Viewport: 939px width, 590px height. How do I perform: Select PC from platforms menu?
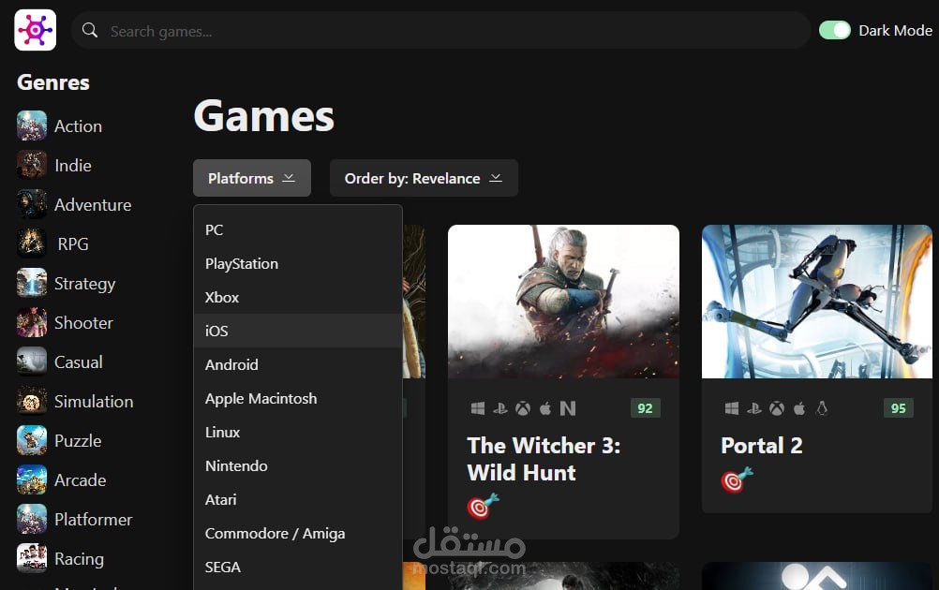pos(298,229)
